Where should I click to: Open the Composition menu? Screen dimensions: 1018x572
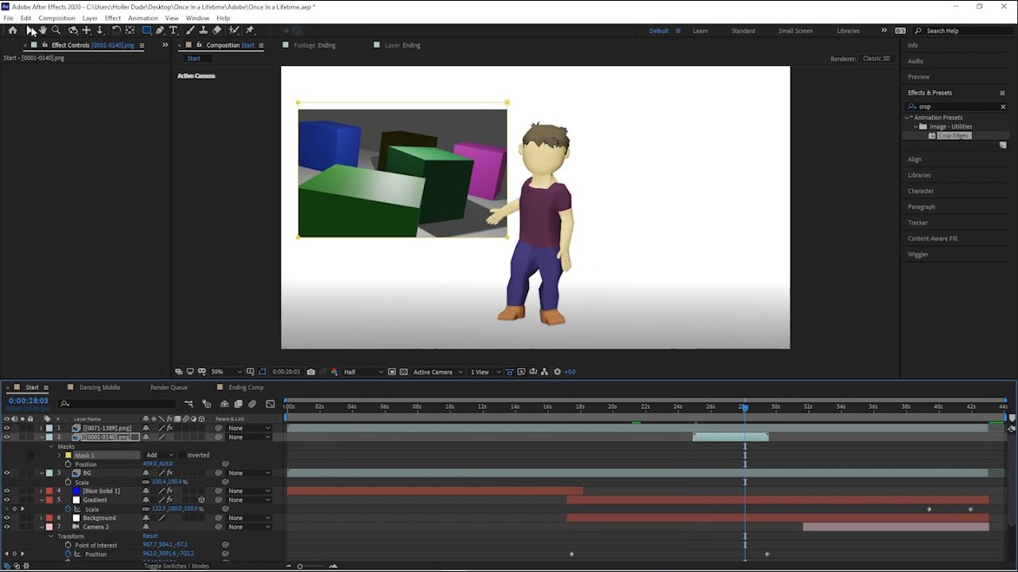tap(56, 17)
